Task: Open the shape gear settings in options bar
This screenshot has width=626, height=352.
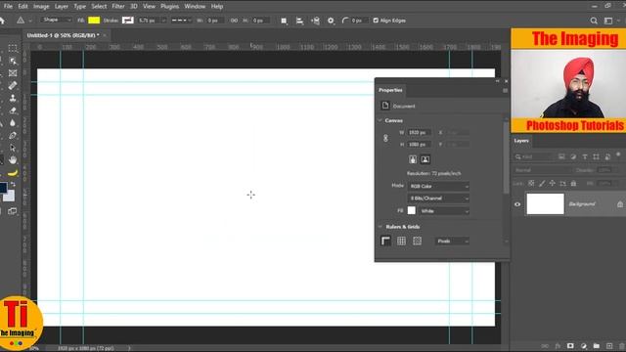Action: (331, 21)
